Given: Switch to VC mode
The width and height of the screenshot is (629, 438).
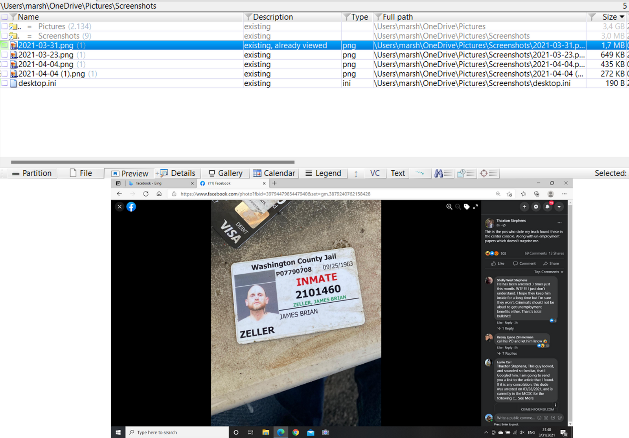Looking at the screenshot, I should point(375,173).
